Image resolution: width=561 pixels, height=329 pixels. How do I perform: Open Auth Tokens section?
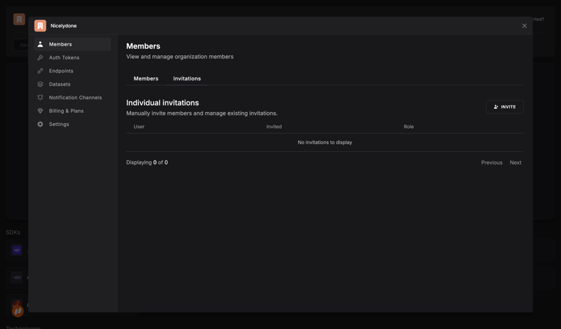pyautogui.click(x=73, y=57)
